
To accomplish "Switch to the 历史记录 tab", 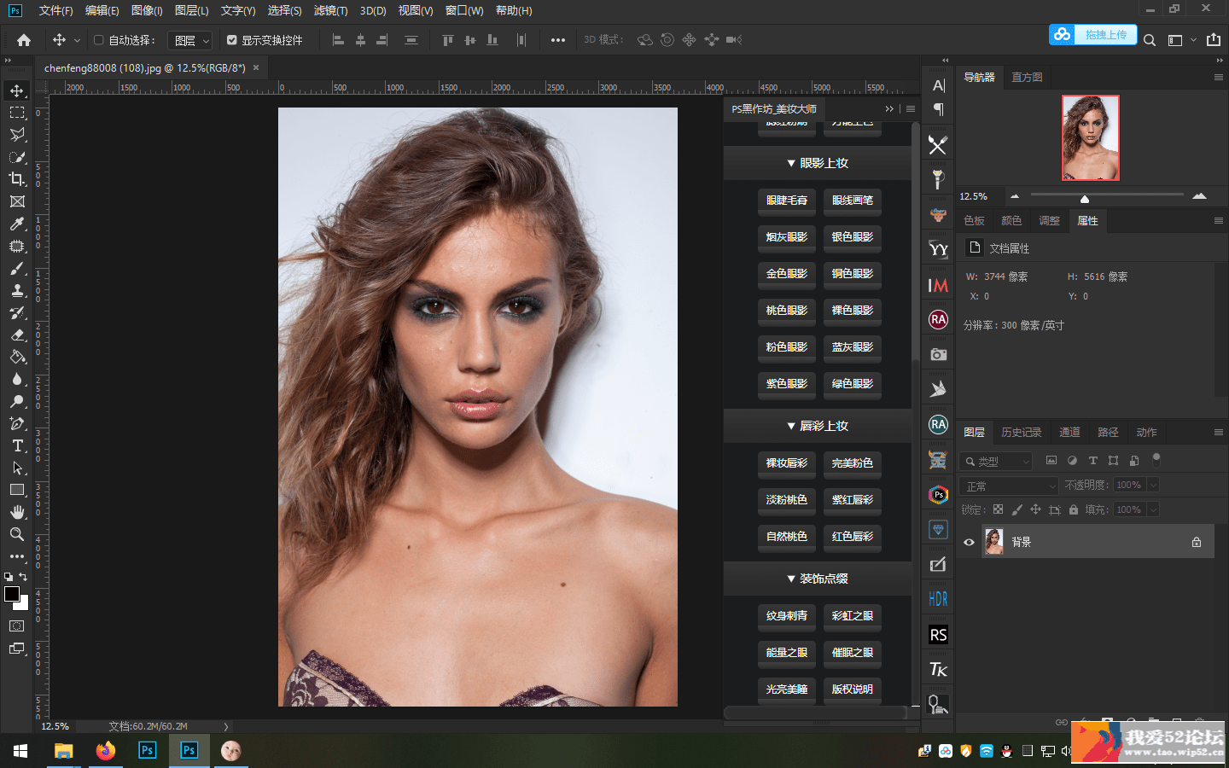I will 1022,433.
